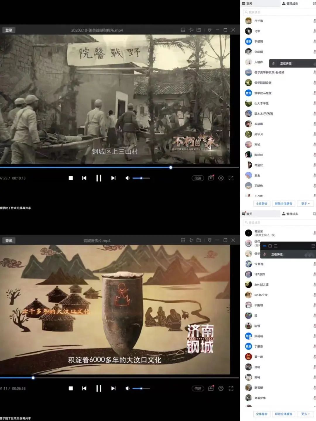Stop playback of the 钢城宣传片 video

click(71, 388)
